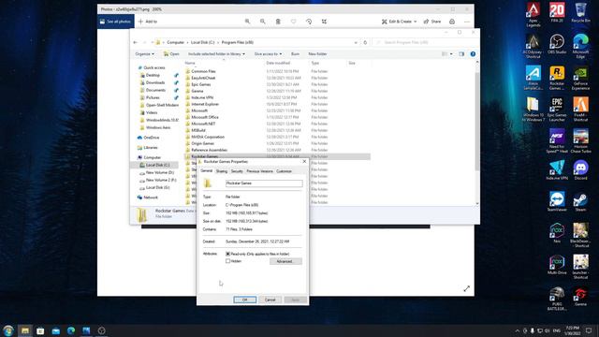
Task: Select the Recycle Bin desktop icon
Action: click(580, 12)
